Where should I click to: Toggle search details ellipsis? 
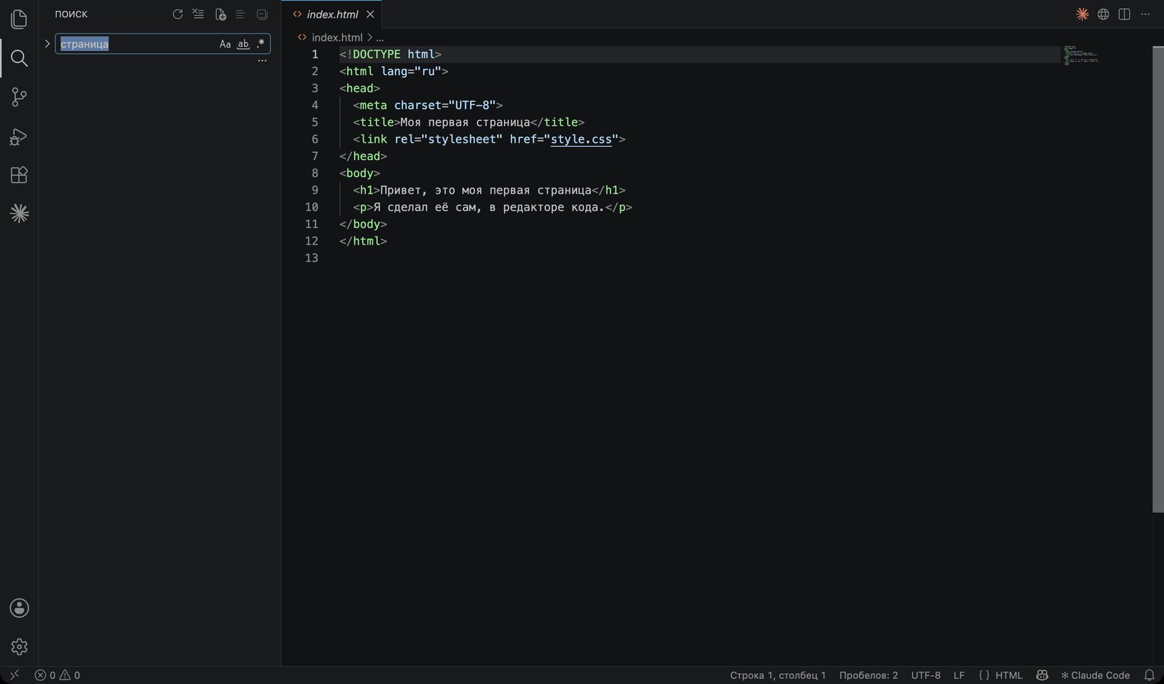tap(262, 61)
